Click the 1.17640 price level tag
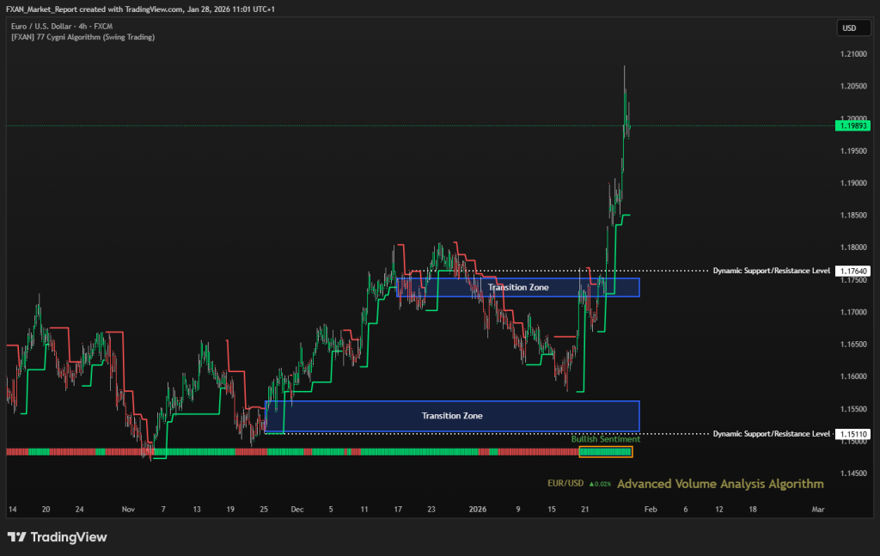 (852, 271)
